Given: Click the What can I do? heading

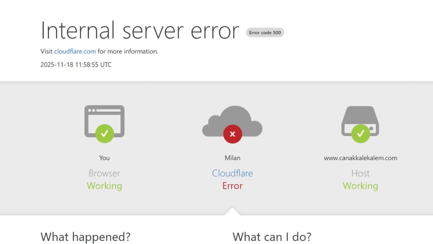Looking at the screenshot, I should point(272,237).
